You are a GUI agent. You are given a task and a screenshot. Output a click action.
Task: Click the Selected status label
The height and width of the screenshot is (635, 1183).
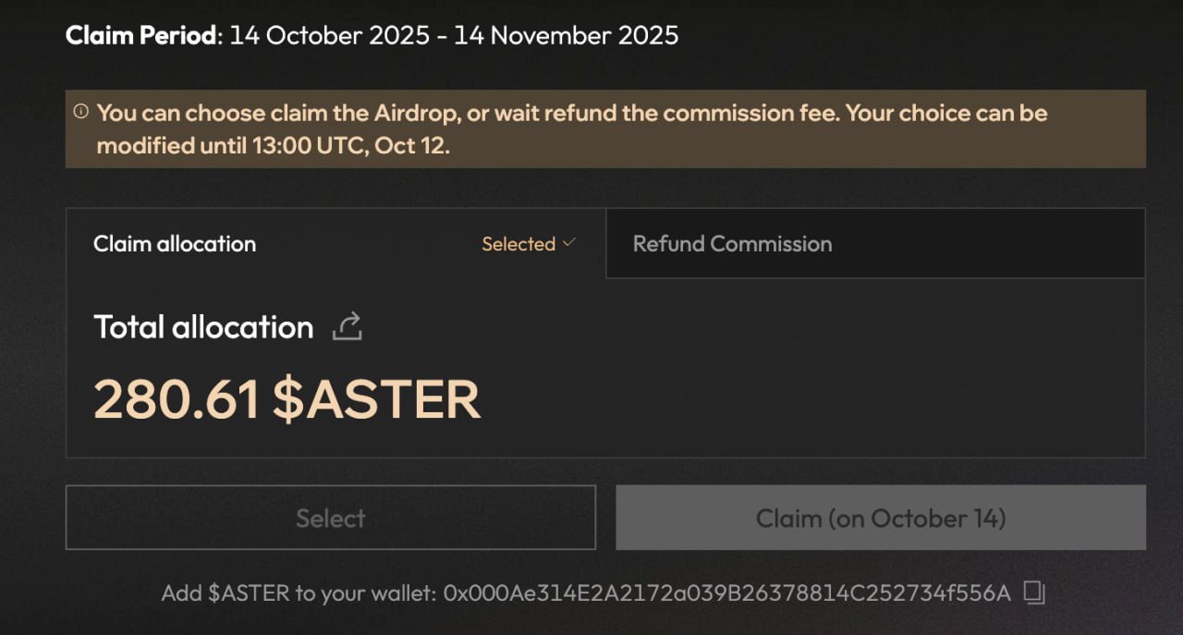[x=518, y=244]
